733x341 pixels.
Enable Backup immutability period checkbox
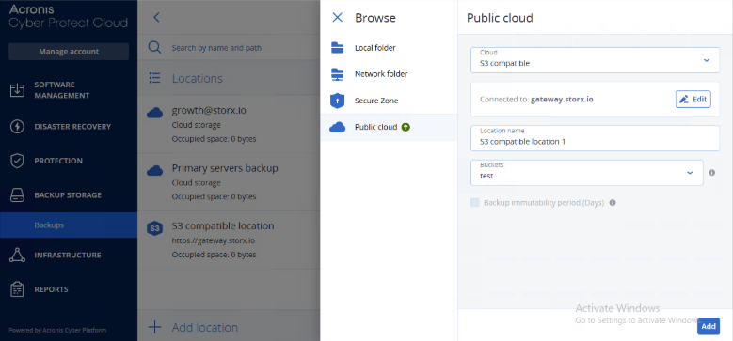475,203
